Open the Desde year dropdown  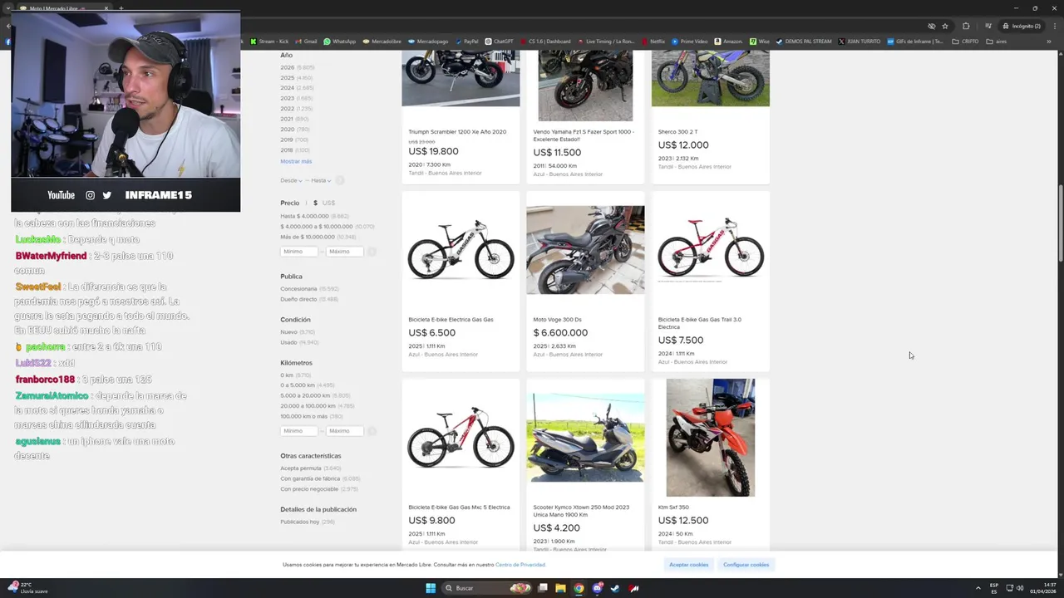290,180
